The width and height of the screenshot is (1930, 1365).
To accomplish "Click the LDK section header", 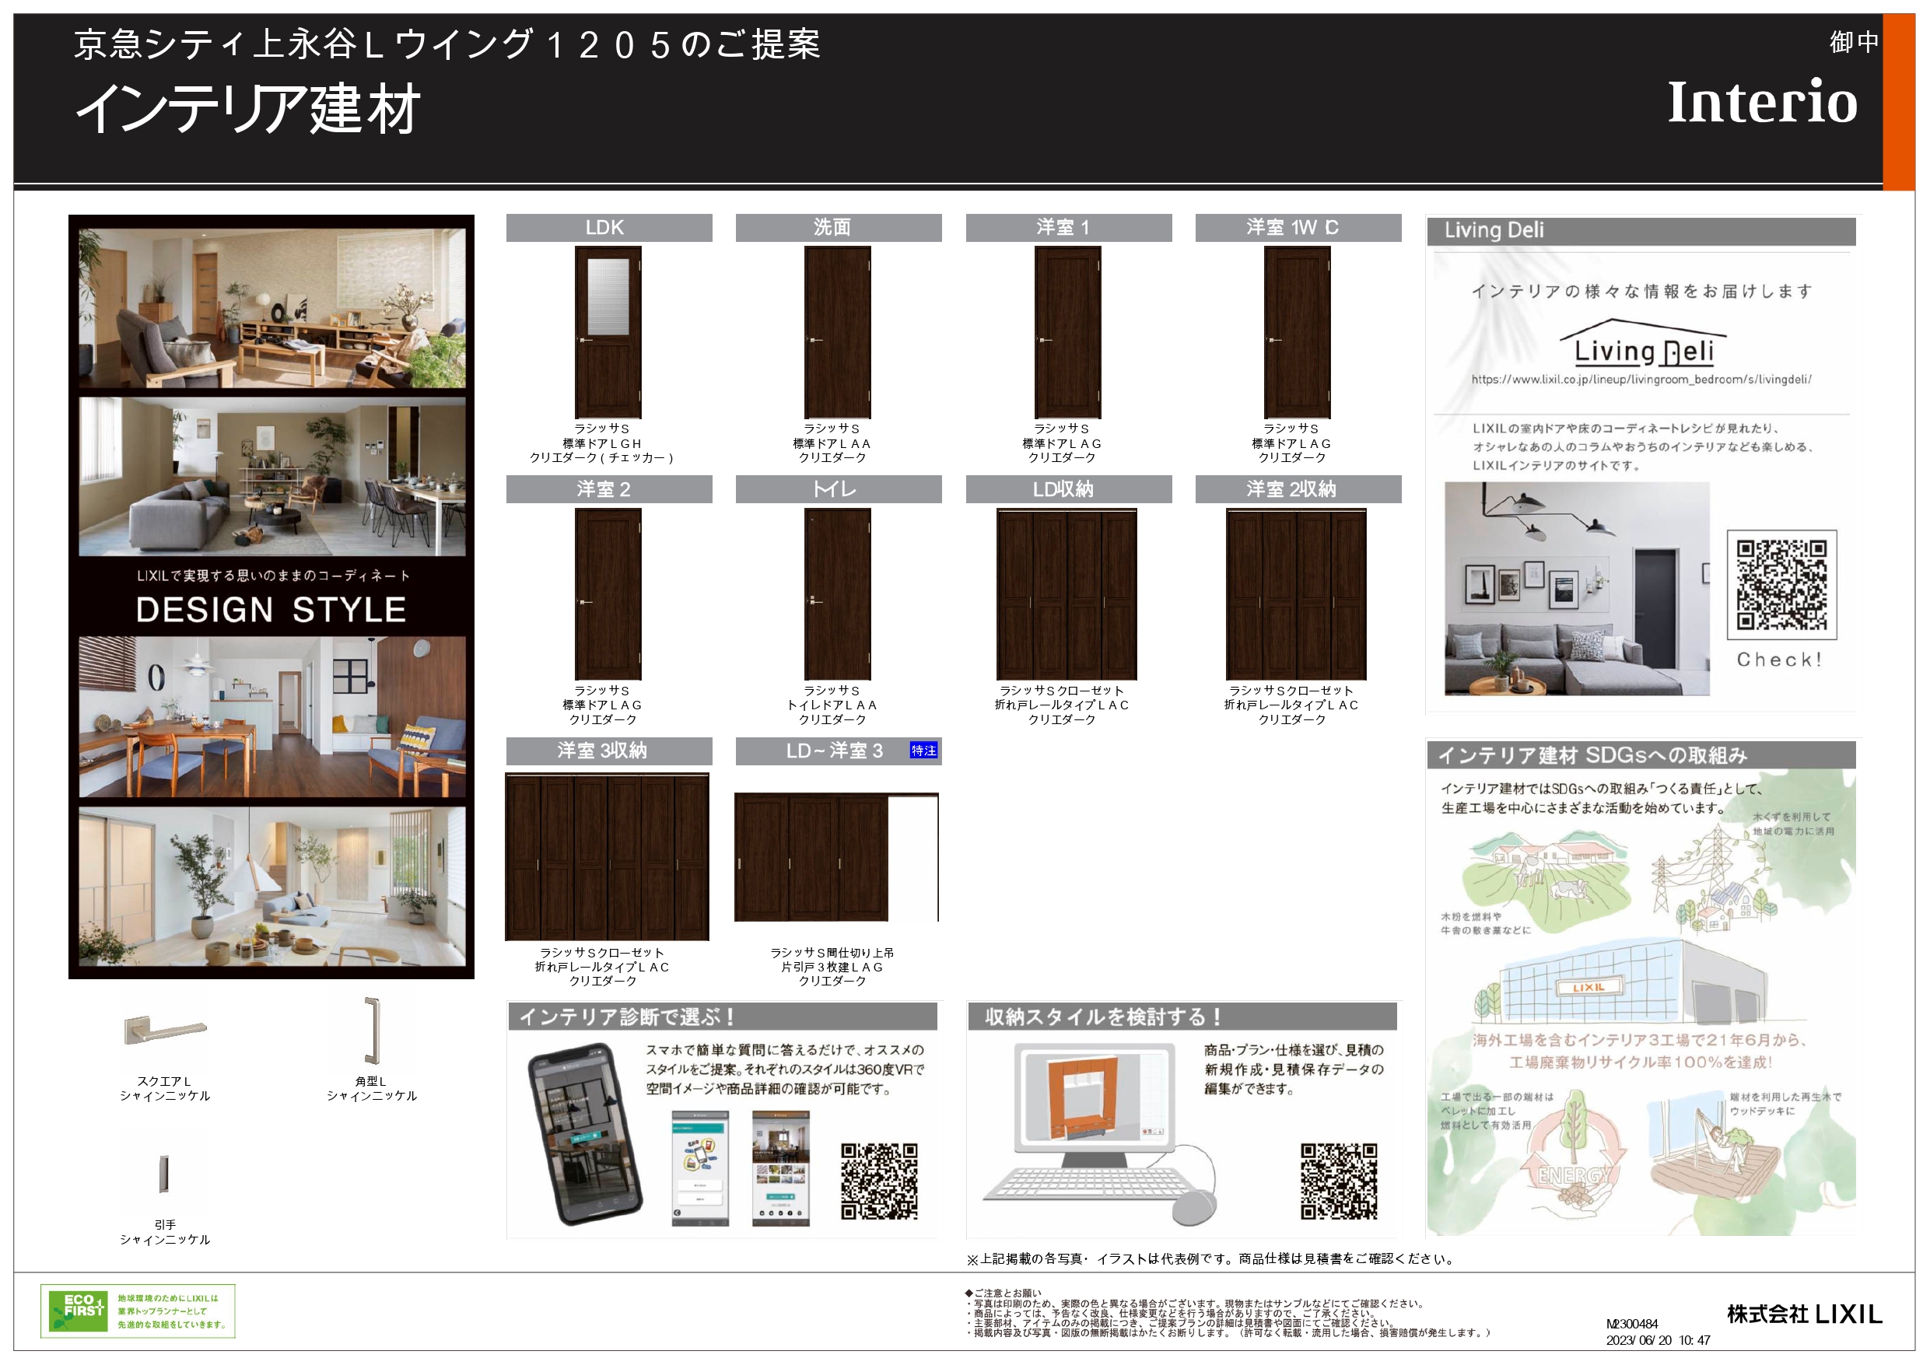I will (x=609, y=228).
